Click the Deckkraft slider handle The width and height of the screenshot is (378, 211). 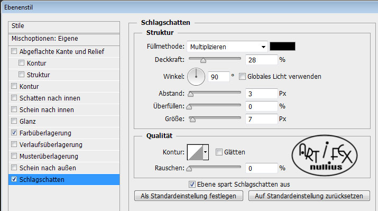[203, 60]
